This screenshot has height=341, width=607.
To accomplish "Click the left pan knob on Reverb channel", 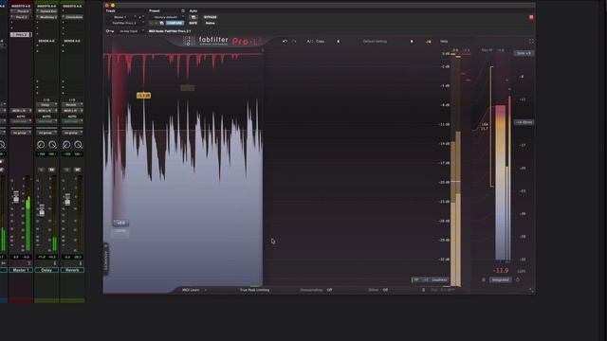I will click(x=66, y=145).
